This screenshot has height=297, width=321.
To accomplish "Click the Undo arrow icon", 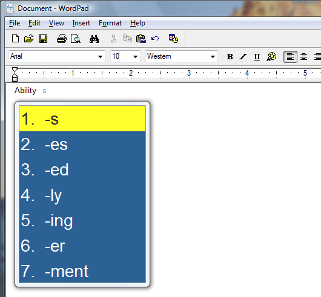I will tap(155, 39).
